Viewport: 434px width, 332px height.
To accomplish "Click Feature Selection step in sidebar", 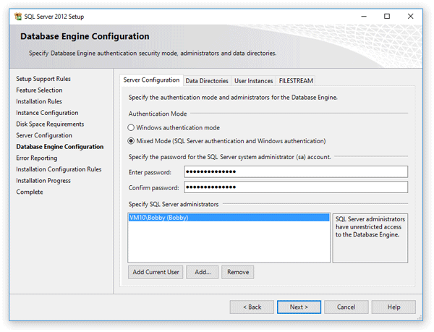I will pos(39,90).
